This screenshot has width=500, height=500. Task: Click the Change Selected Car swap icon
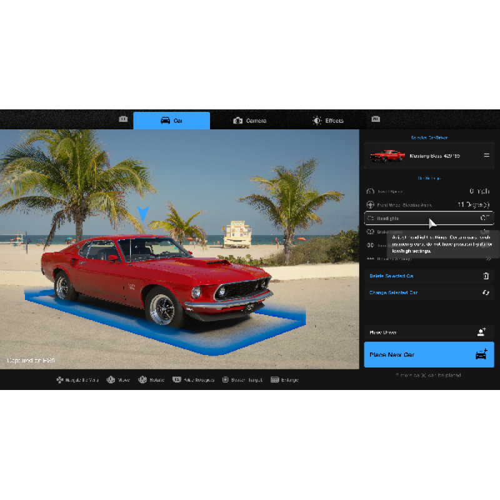point(486,292)
